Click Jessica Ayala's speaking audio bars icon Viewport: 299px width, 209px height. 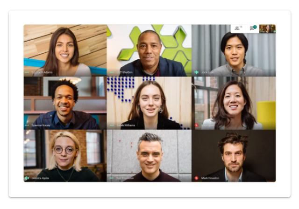[x=27, y=178]
